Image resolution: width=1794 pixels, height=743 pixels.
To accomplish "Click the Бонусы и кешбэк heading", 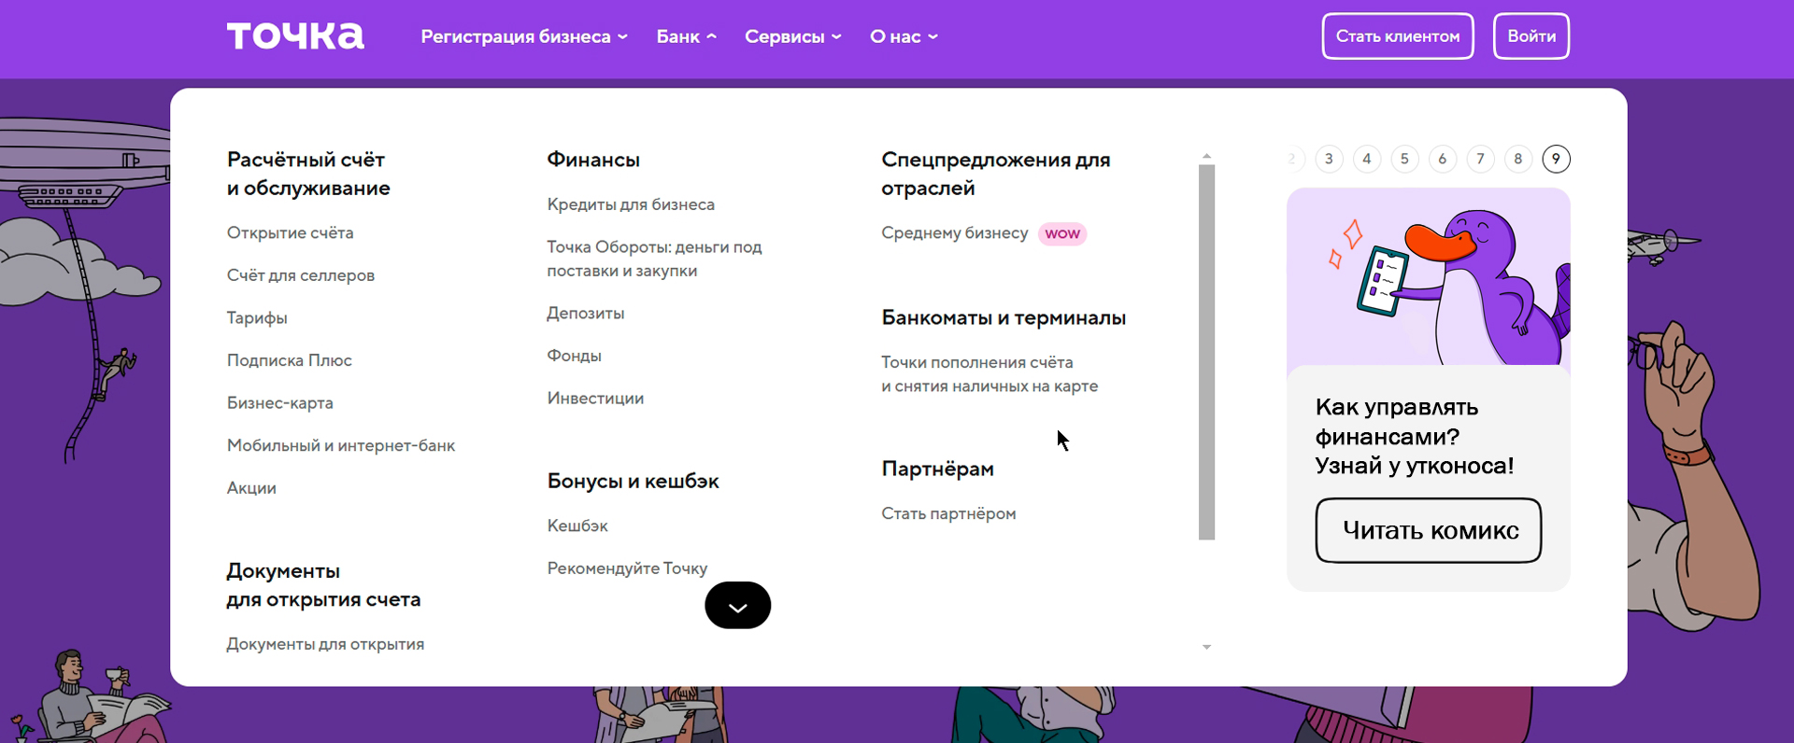I will pos(633,481).
